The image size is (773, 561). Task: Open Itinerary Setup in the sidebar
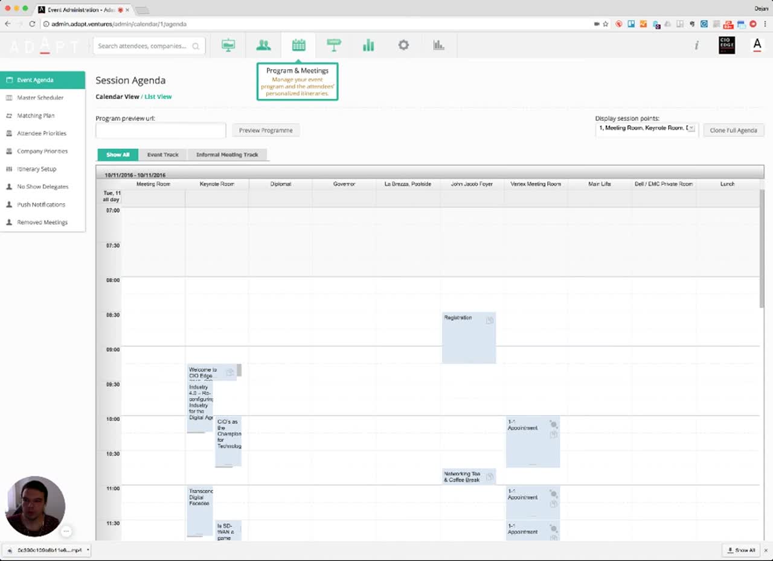(x=42, y=169)
